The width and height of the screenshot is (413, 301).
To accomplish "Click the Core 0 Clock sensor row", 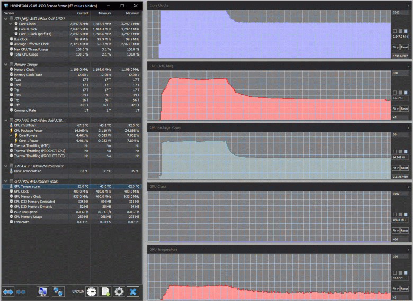I will [72, 29].
